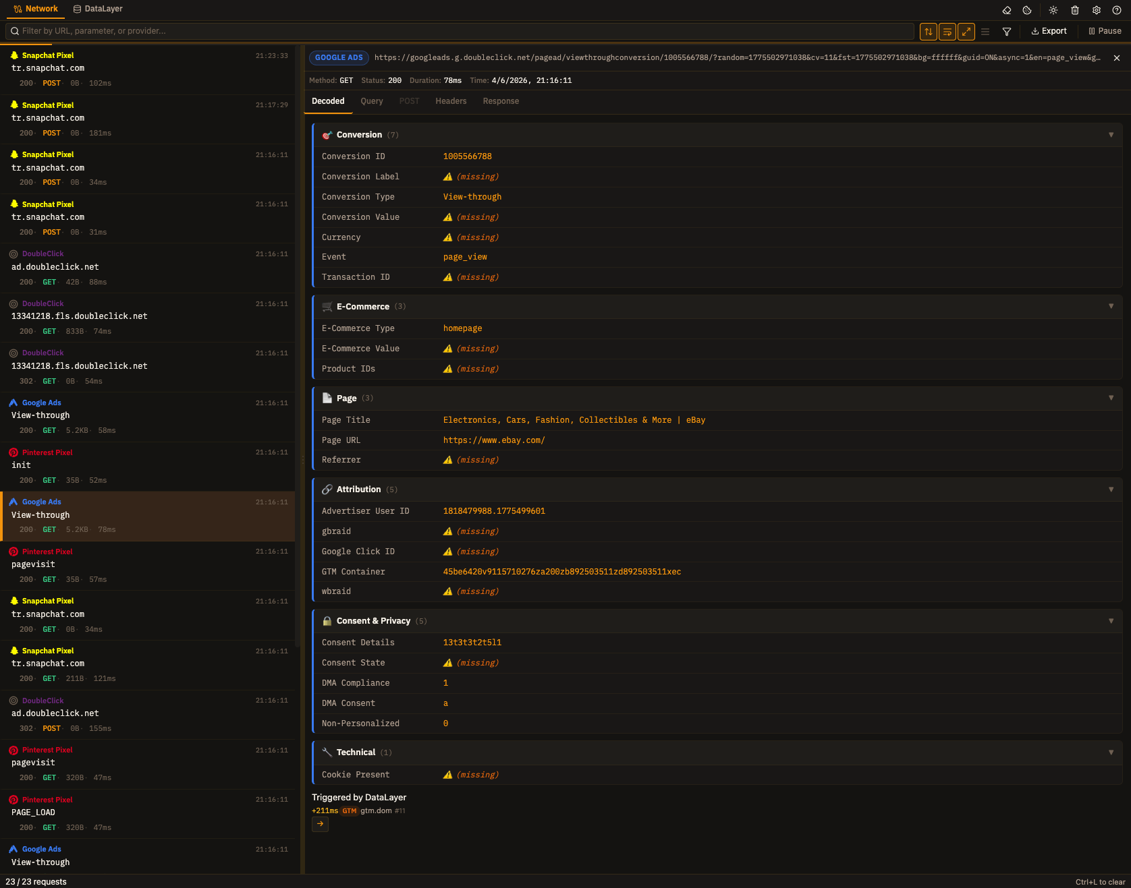Select Google Ads View-through 58ms request
Image resolution: width=1131 pixels, height=888 pixels.
[x=148, y=417]
